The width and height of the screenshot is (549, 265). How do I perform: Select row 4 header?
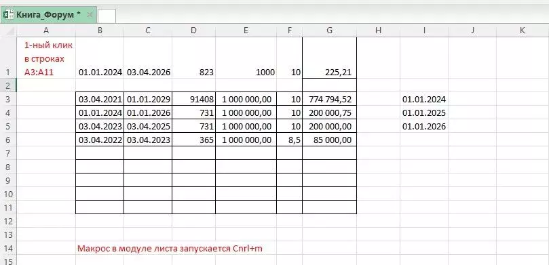click(8, 113)
